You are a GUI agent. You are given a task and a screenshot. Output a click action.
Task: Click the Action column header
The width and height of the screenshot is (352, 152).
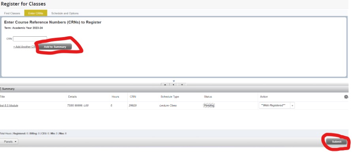[264, 97]
